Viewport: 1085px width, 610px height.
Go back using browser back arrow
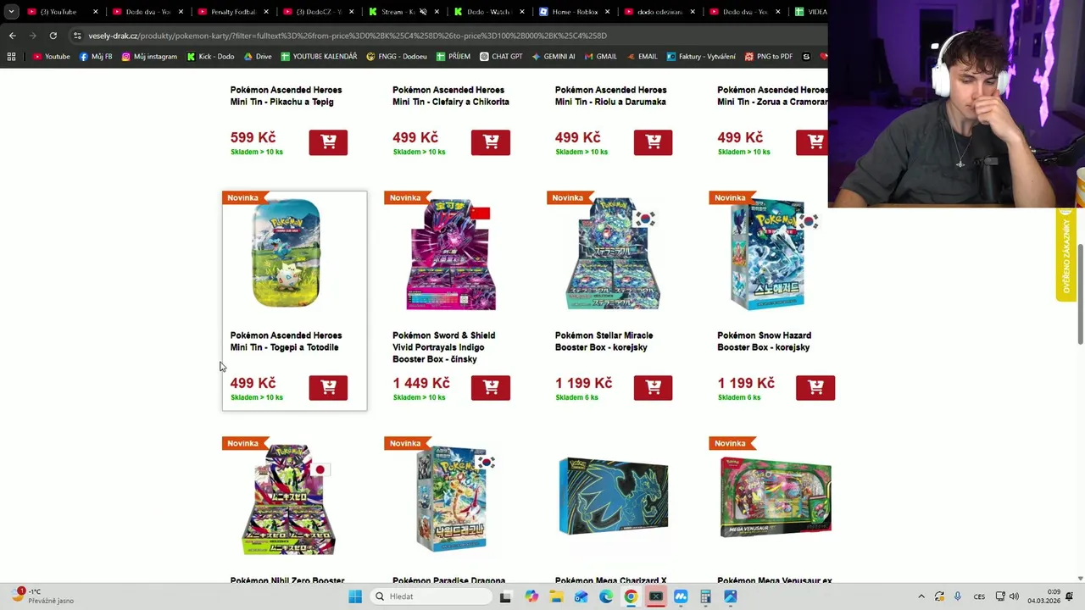[12, 36]
